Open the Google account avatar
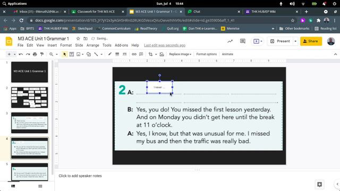340x191 pixels. click(x=331, y=41)
